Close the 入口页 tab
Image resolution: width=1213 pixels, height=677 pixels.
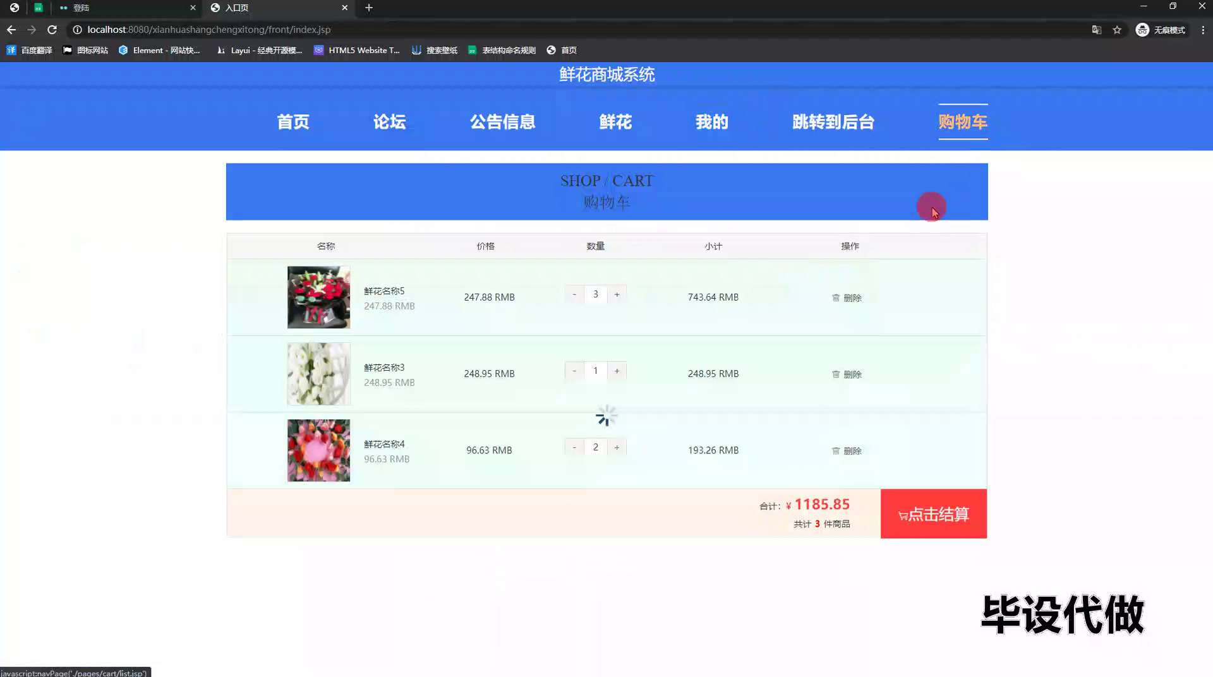point(344,8)
